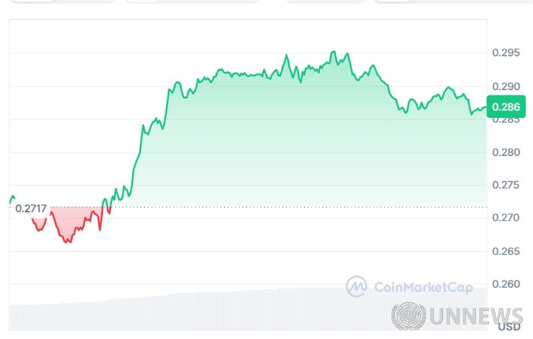This screenshot has height=339, width=533.
Task: Click the dotted opening price baseline
Action: pos(300,207)
